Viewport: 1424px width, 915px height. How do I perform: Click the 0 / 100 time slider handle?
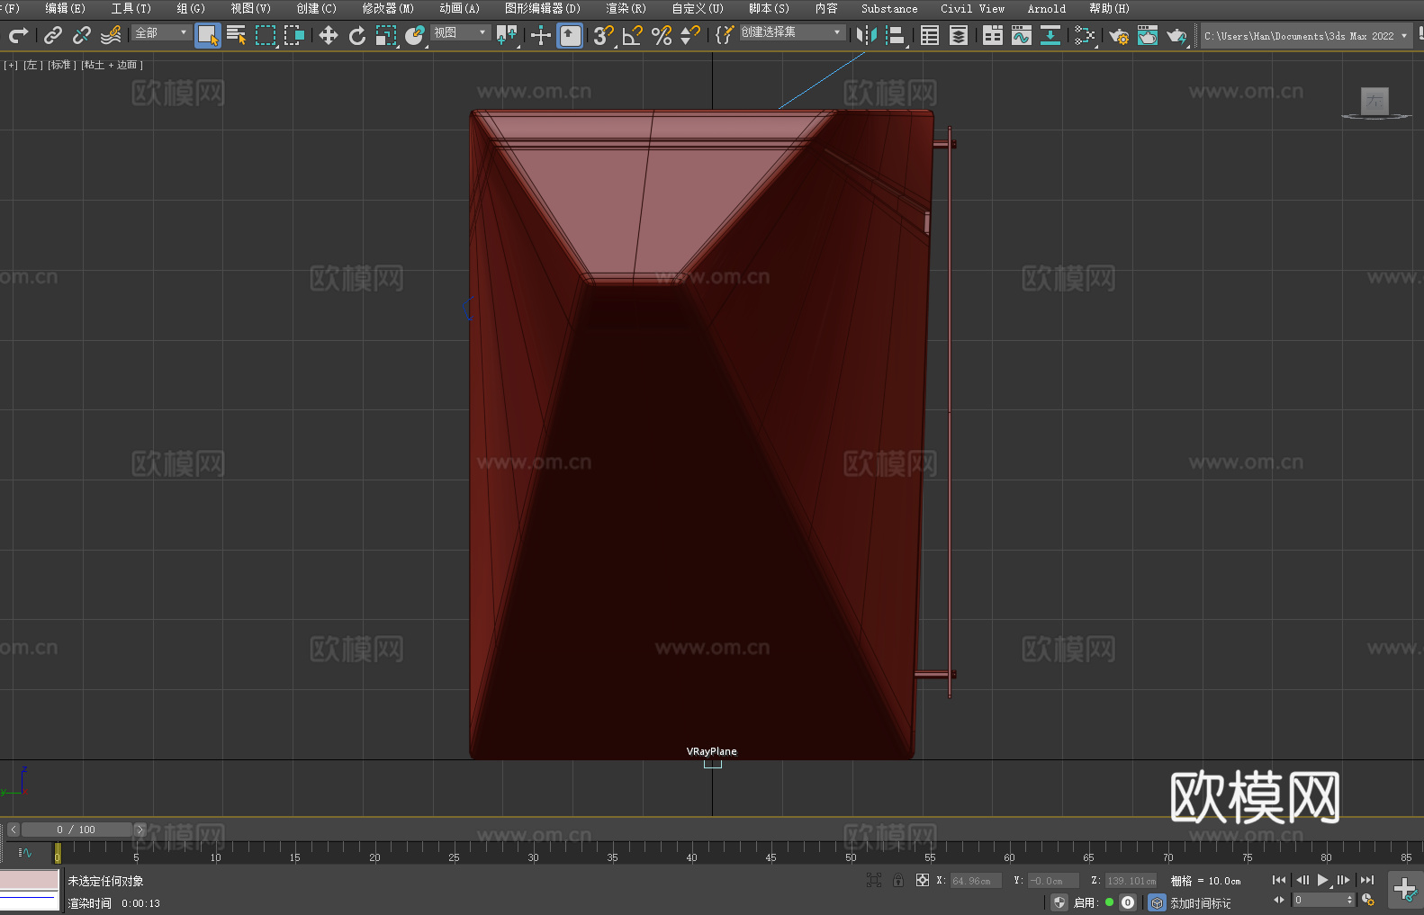pyautogui.click(x=77, y=830)
